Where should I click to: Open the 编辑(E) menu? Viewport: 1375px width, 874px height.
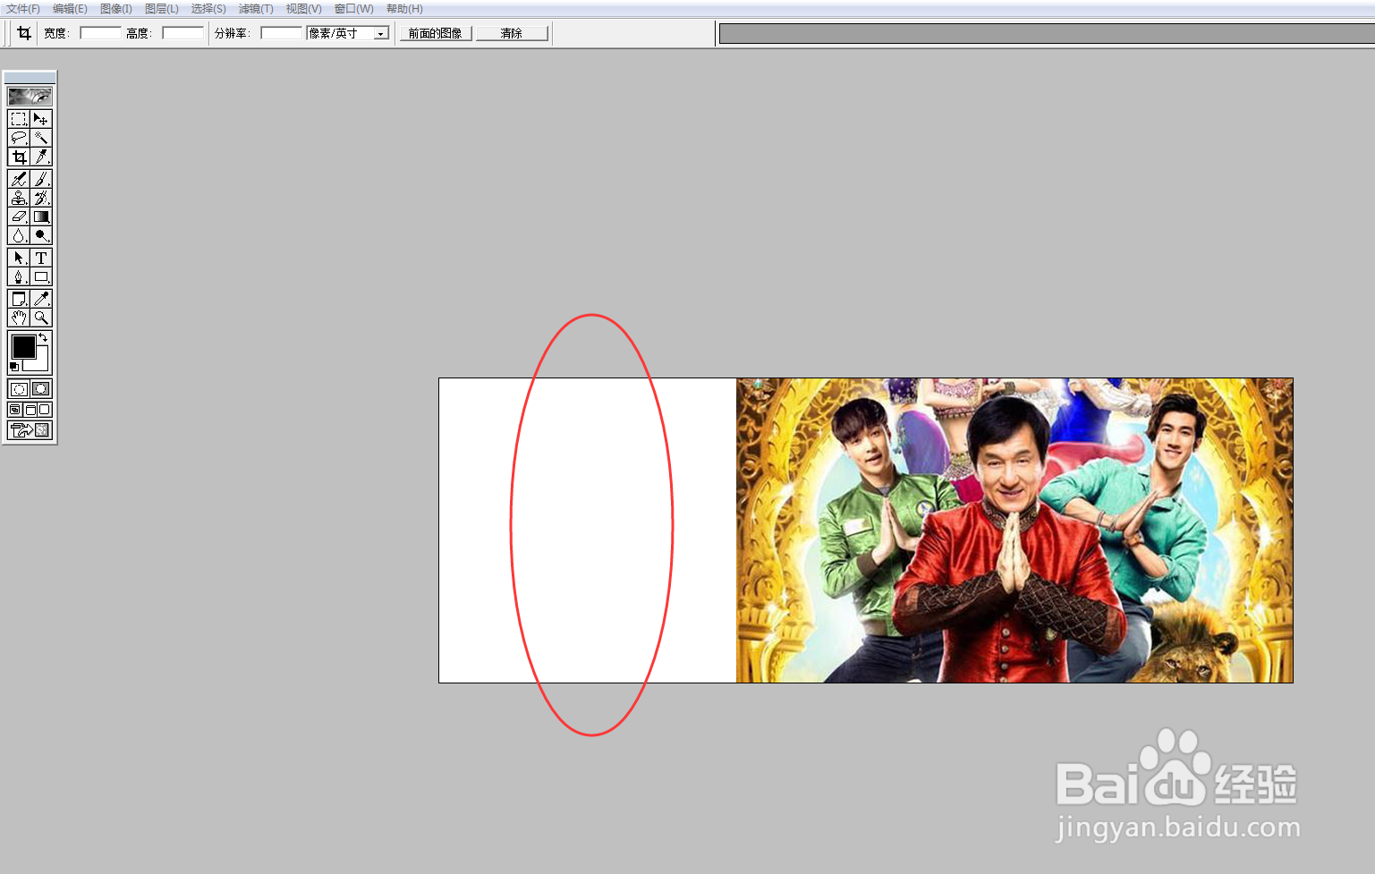point(70,9)
